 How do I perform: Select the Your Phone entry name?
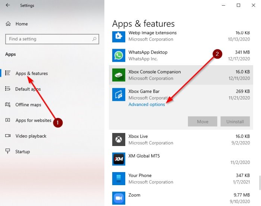[140, 175]
